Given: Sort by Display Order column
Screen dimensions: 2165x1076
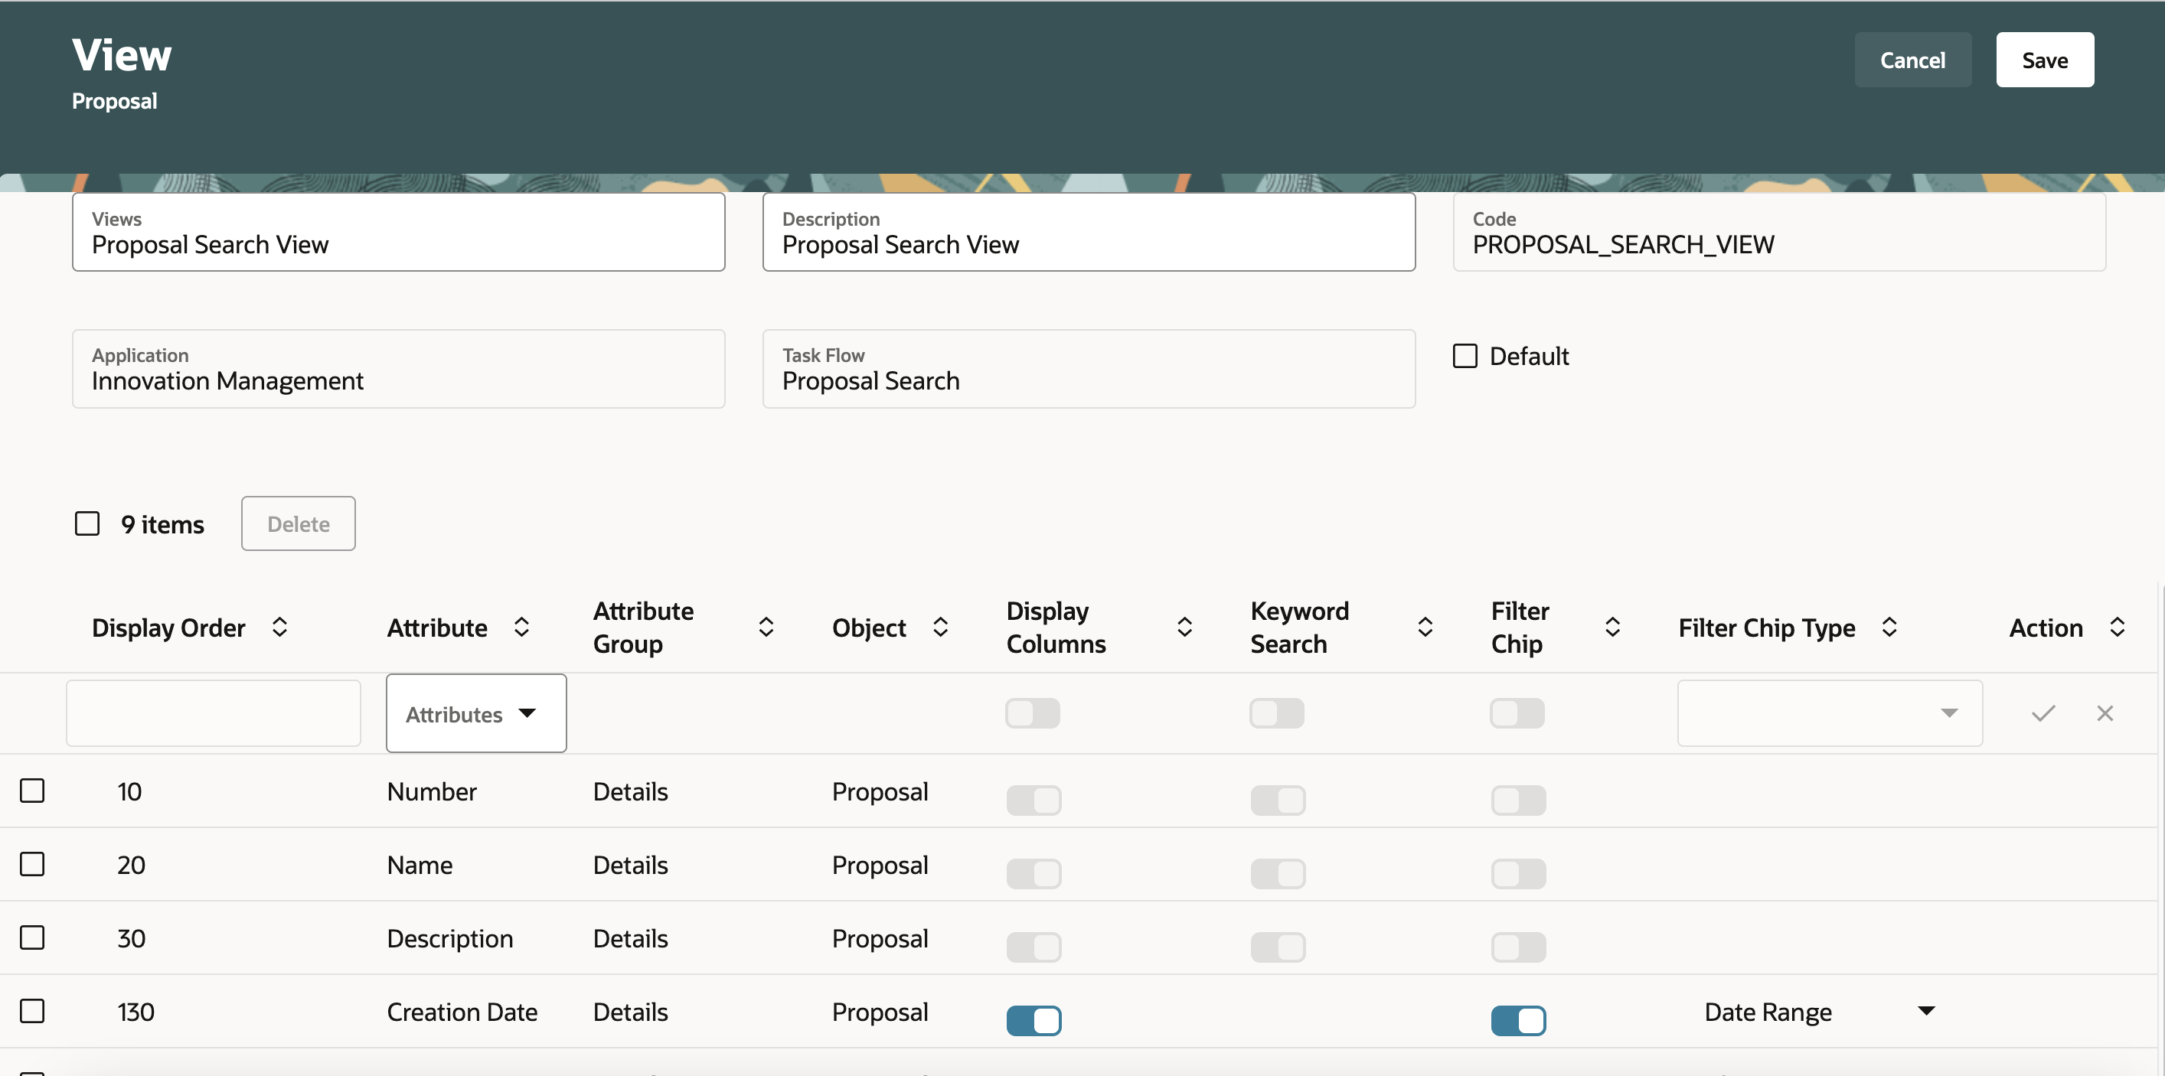Looking at the screenshot, I should [x=280, y=628].
